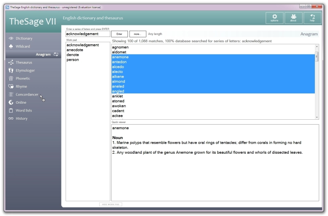Viewport: 328px width, 216px height.
Task: Open Word lists
Action: 24,110
